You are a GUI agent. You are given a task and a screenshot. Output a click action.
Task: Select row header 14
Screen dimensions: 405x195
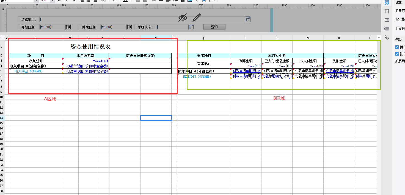(2, 118)
